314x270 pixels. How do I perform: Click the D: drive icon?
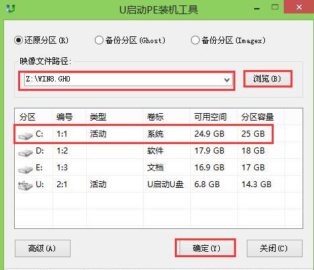pyautogui.click(x=25, y=152)
